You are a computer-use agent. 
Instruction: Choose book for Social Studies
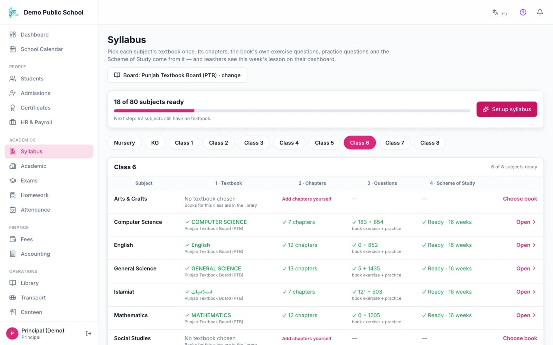[520, 338]
